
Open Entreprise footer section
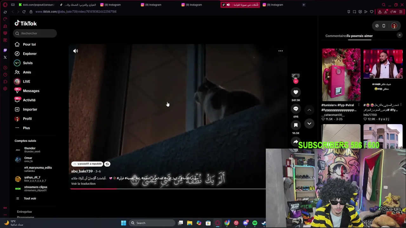click(24, 212)
